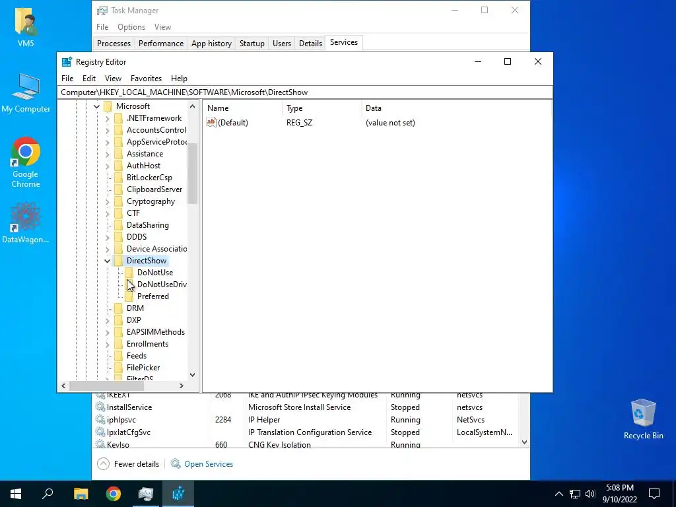Expand the Cryptography key
The width and height of the screenshot is (676, 507).
(108, 201)
